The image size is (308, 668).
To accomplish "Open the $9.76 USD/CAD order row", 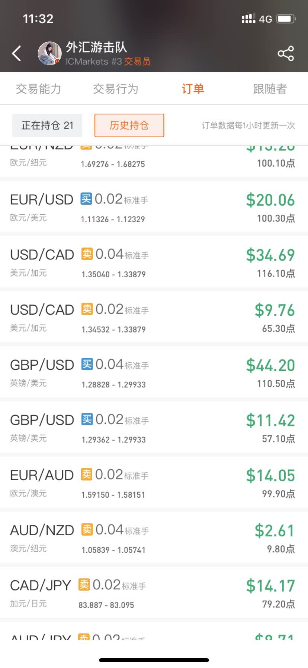I will click(x=154, y=318).
